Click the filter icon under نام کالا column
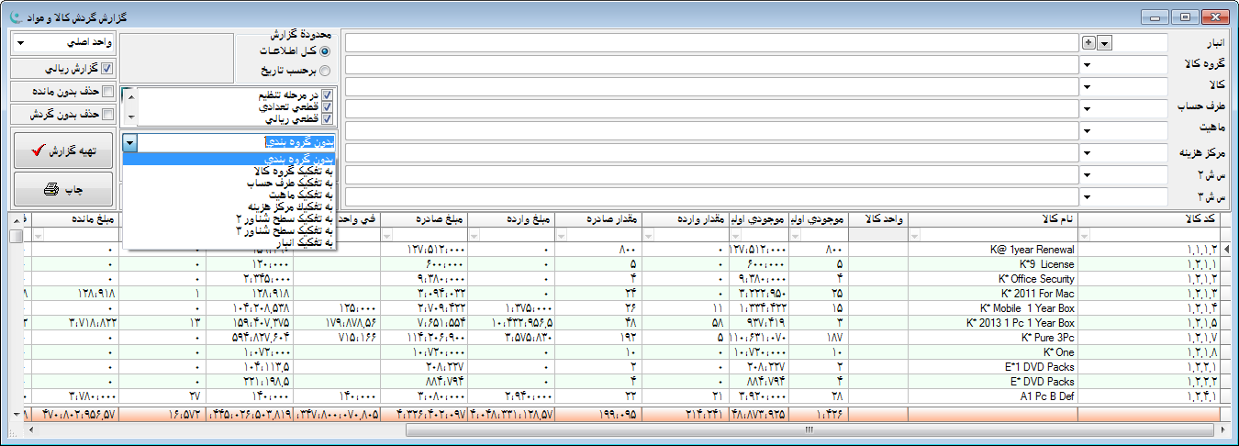The width and height of the screenshot is (1239, 446). (x=915, y=236)
